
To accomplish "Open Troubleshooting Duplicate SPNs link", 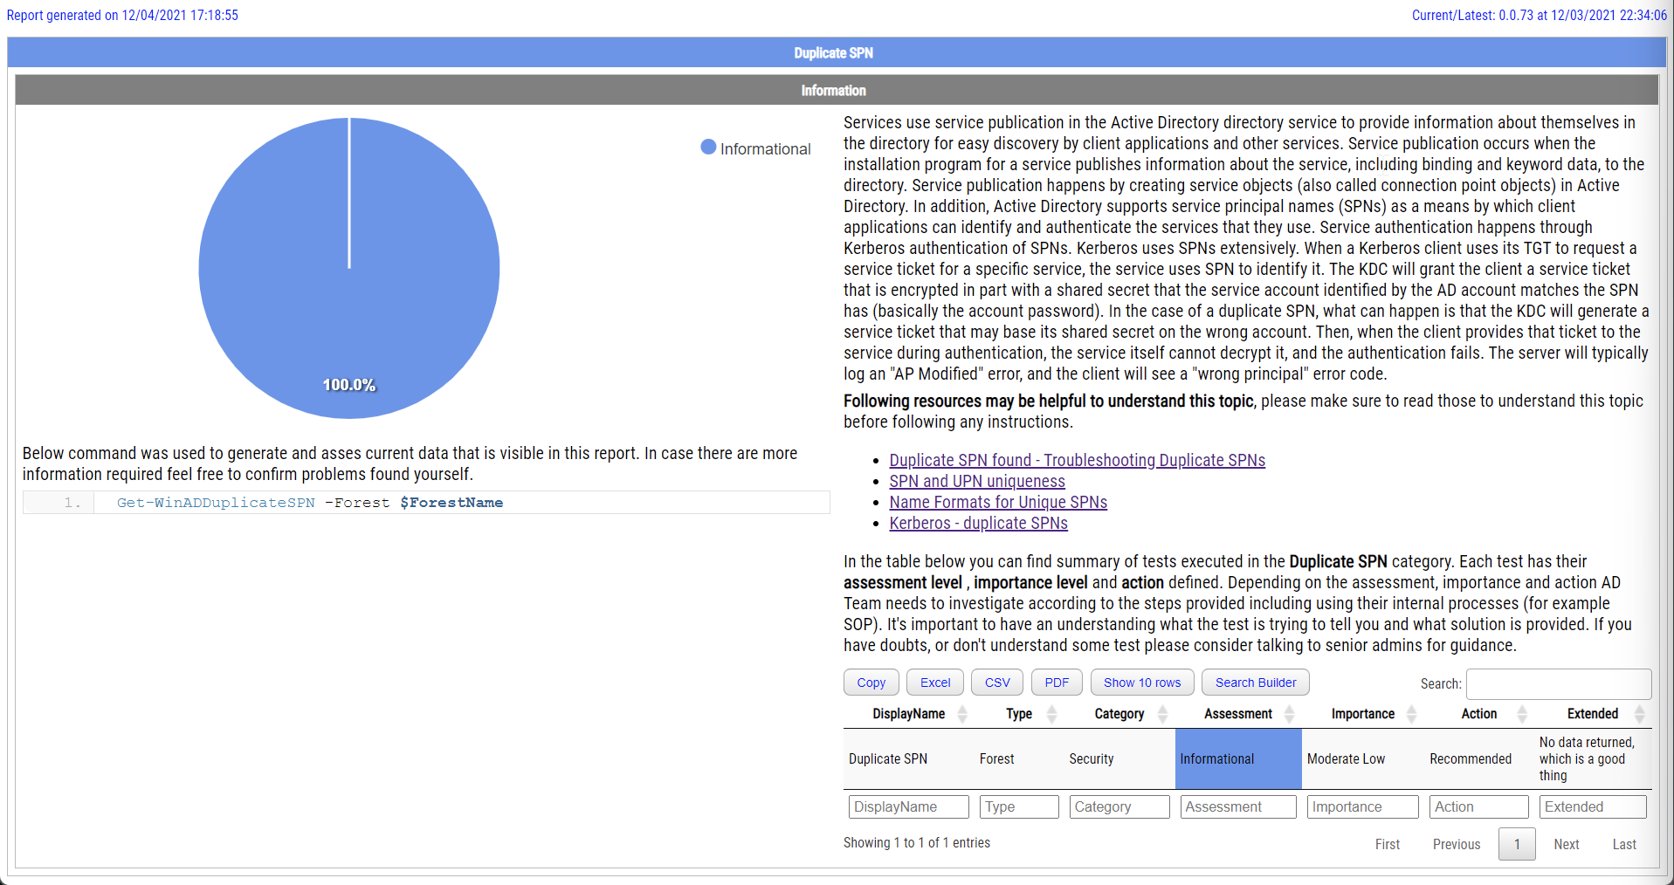I will 1077,460.
